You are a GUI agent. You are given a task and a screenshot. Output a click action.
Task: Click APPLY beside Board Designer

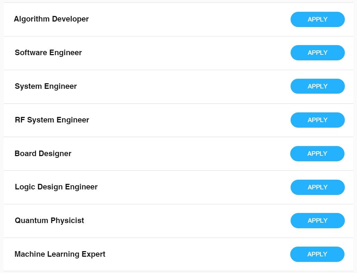coord(317,154)
